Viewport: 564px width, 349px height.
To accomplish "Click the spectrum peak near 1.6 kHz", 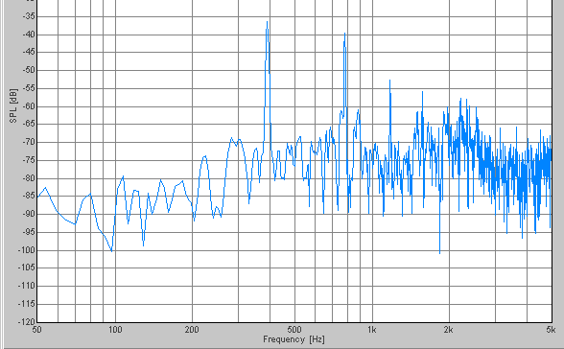I will coord(422,92).
